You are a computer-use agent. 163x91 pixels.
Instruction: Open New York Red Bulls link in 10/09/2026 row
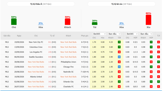click(x=68, y=52)
